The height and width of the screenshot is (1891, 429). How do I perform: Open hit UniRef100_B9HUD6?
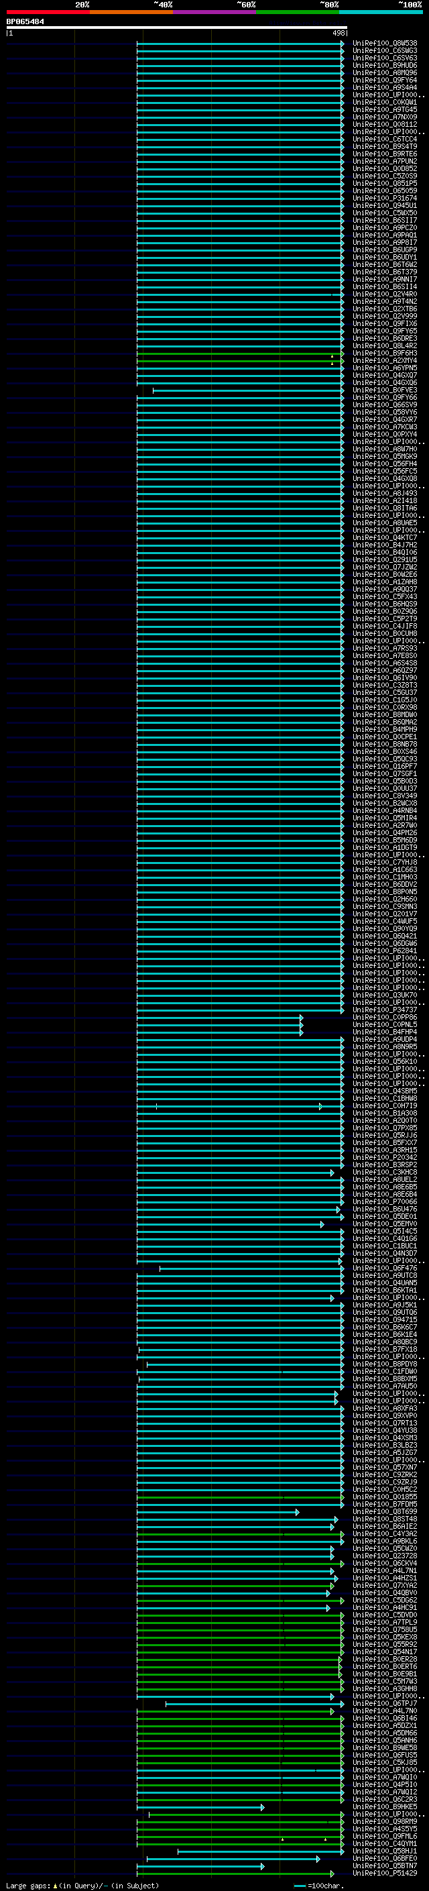[384, 65]
